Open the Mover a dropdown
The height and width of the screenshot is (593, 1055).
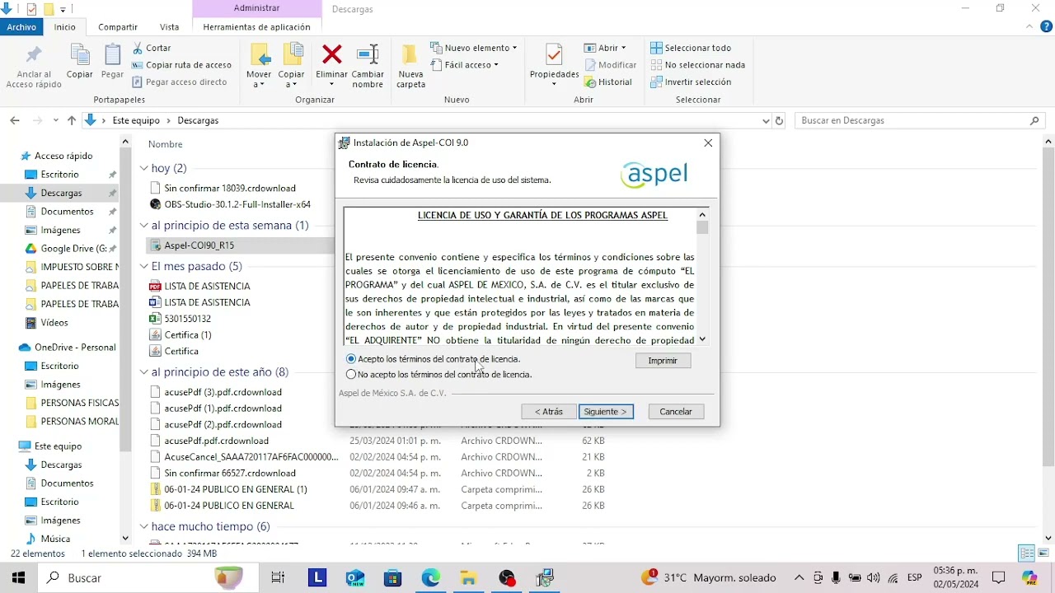pos(259,79)
